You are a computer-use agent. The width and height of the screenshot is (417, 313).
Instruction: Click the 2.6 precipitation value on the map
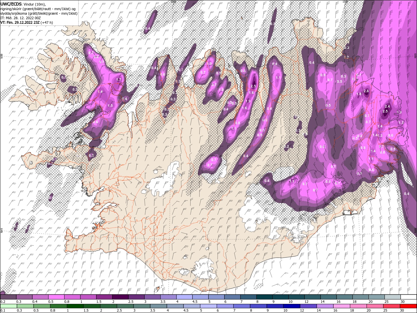click(x=366, y=91)
